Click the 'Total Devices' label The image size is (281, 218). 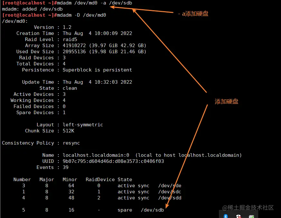[35, 64]
